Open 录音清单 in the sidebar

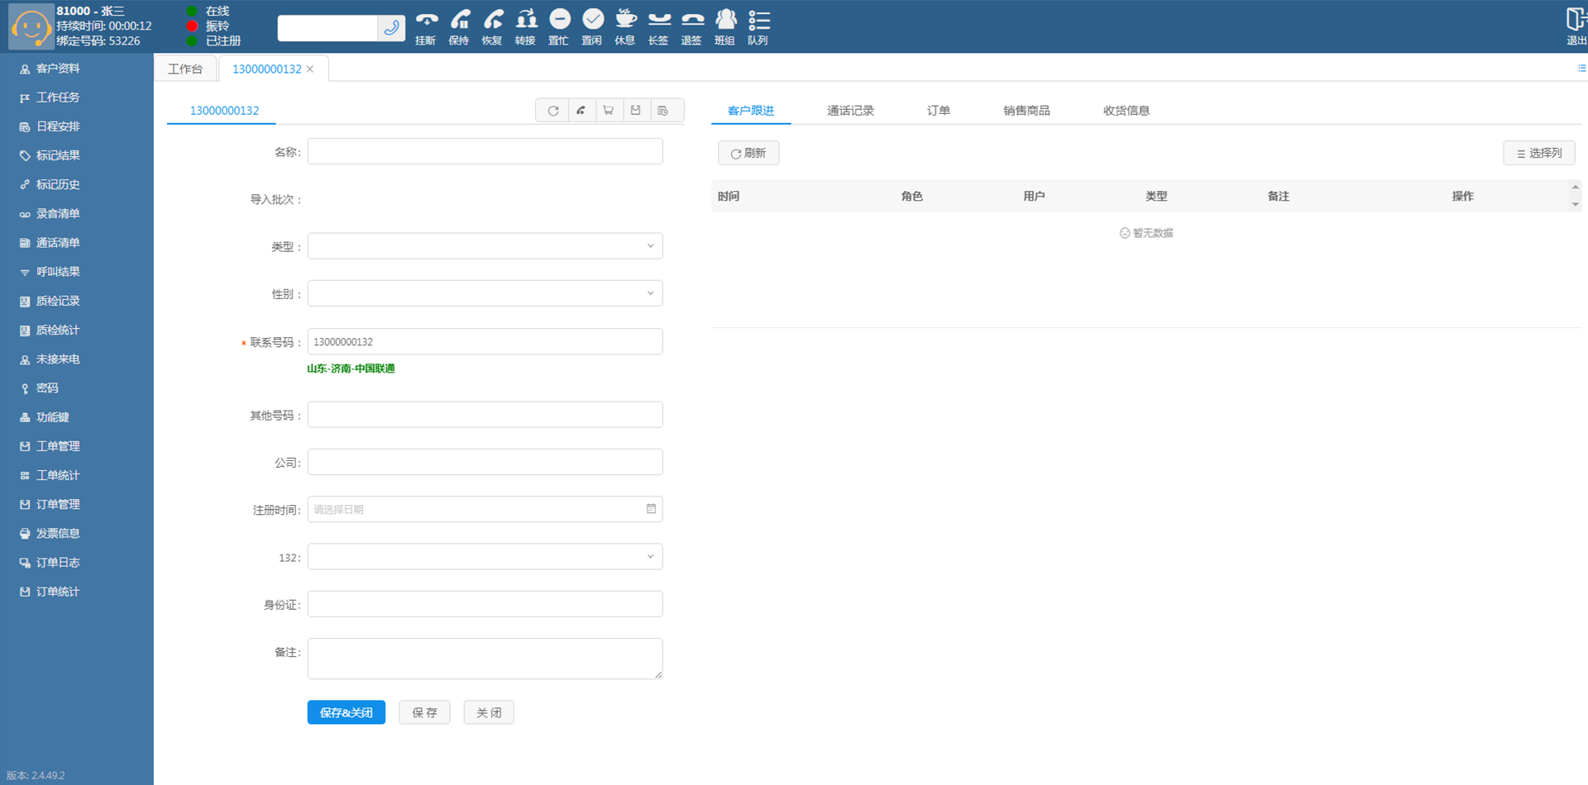pos(58,214)
